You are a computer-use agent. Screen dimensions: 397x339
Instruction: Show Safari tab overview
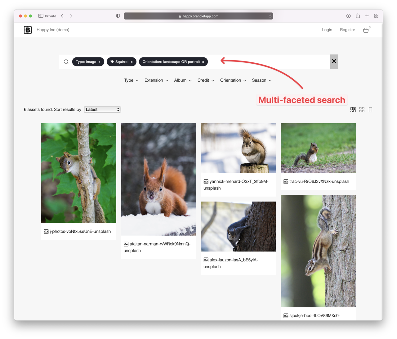376,16
